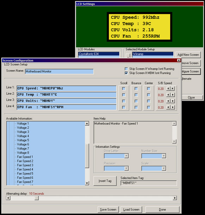Viewport: 205px width, 215px height.
Task: Enable Skip Screen If Winamp Isnt Running
Action: tap(126, 69)
